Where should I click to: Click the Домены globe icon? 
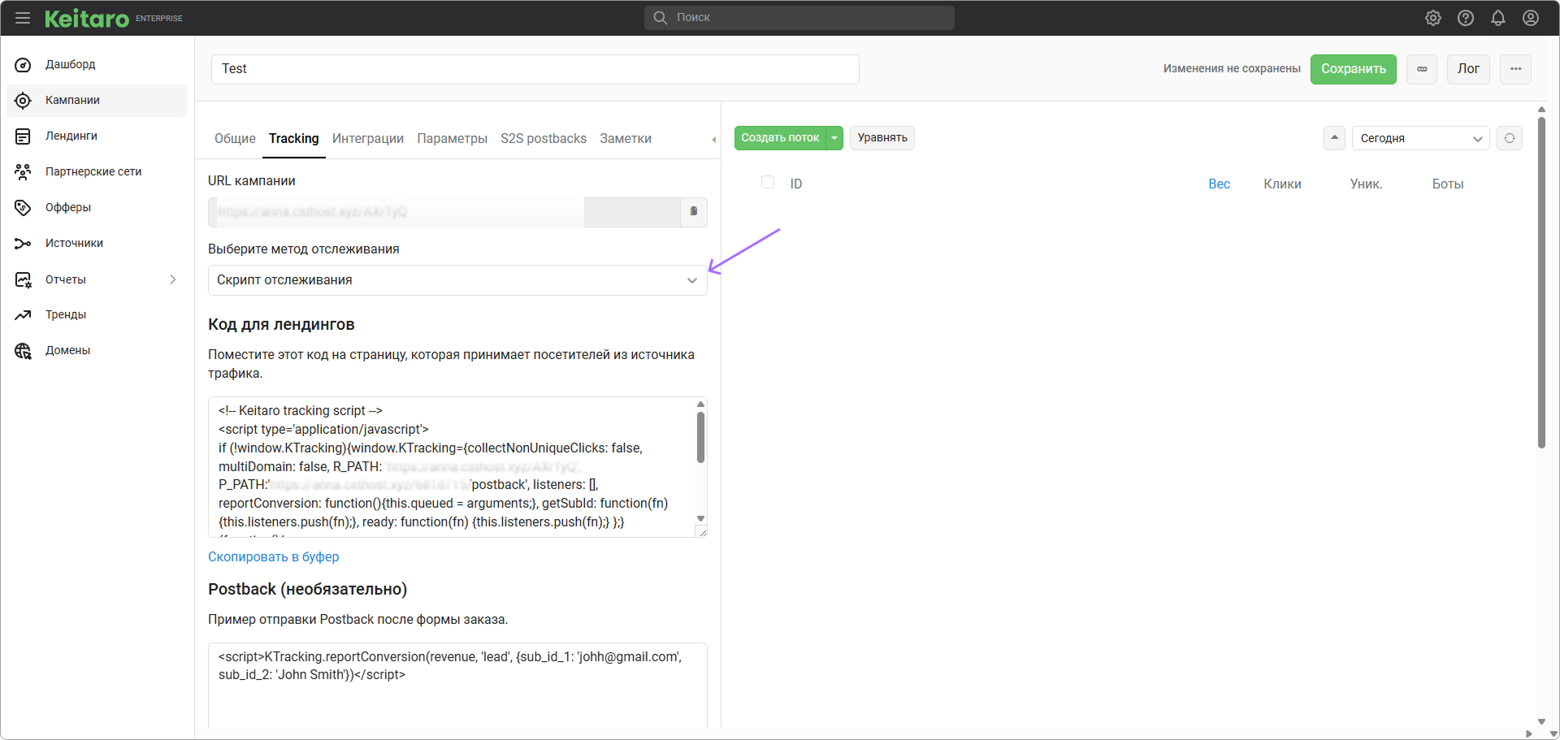coord(23,351)
